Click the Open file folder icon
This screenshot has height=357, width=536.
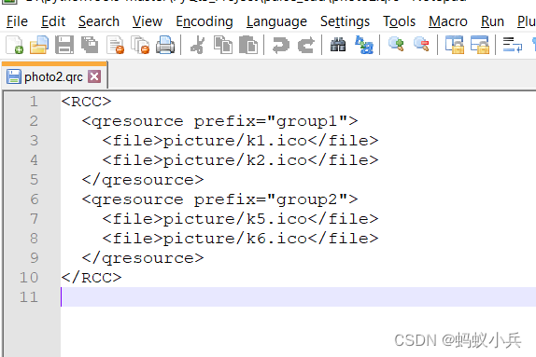coord(39,45)
